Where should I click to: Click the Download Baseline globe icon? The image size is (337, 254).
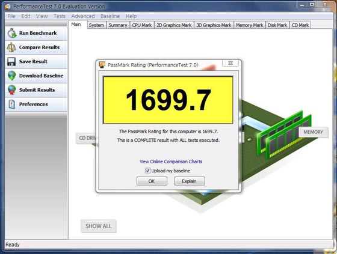[x=11, y=76]
